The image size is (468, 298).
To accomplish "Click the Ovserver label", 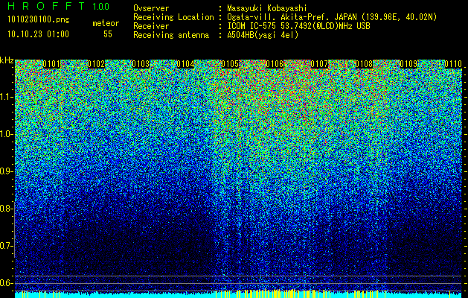I will (x=151, y=8).
